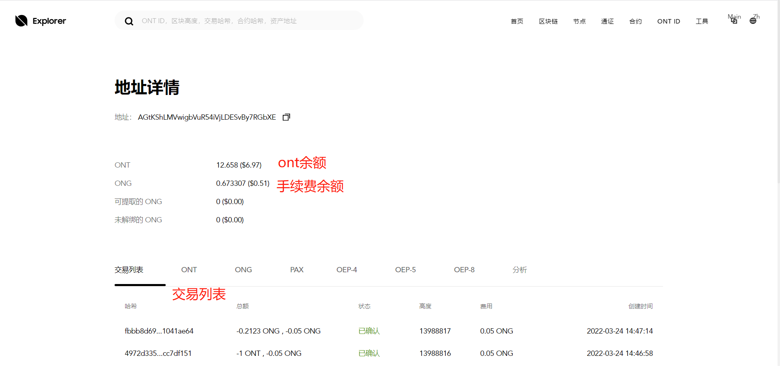This screenshot has width=780, height=366.
Task: Open the PAX tab
Action: coord(297,269)
